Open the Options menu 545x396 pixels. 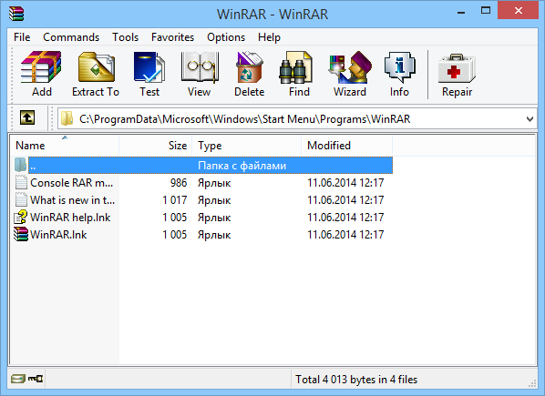[x=226, y=37]
